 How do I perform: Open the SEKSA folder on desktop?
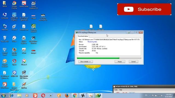click(5, 4)
